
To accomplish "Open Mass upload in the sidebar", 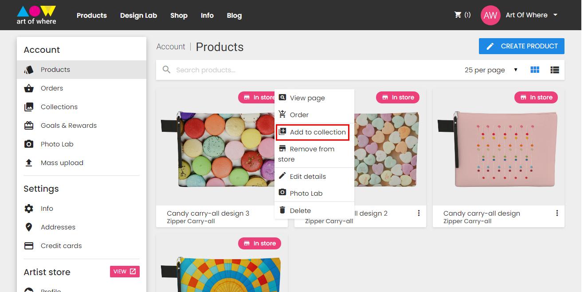I will tap(82, 163).
